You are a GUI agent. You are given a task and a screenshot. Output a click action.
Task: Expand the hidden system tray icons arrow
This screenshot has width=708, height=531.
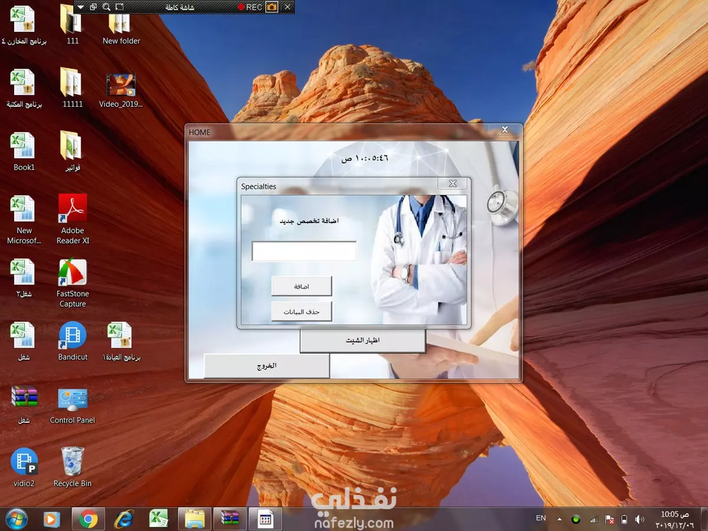559,519
